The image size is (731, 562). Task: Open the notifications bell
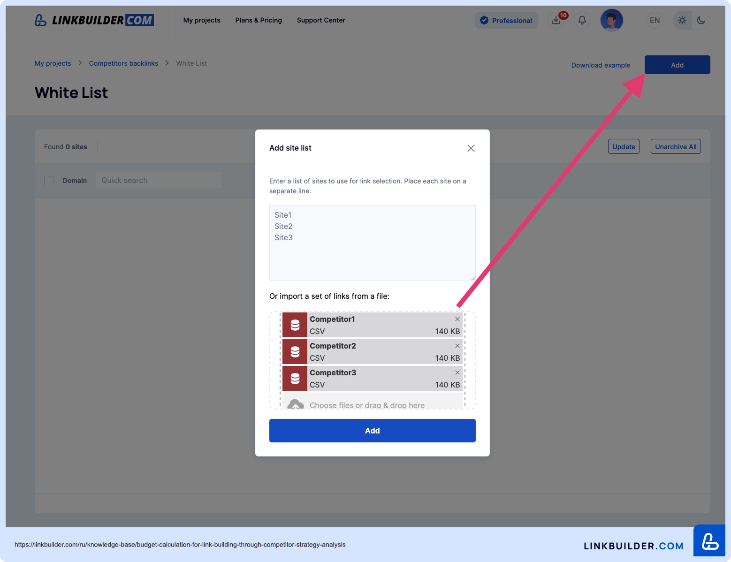[x=582, y=20]
